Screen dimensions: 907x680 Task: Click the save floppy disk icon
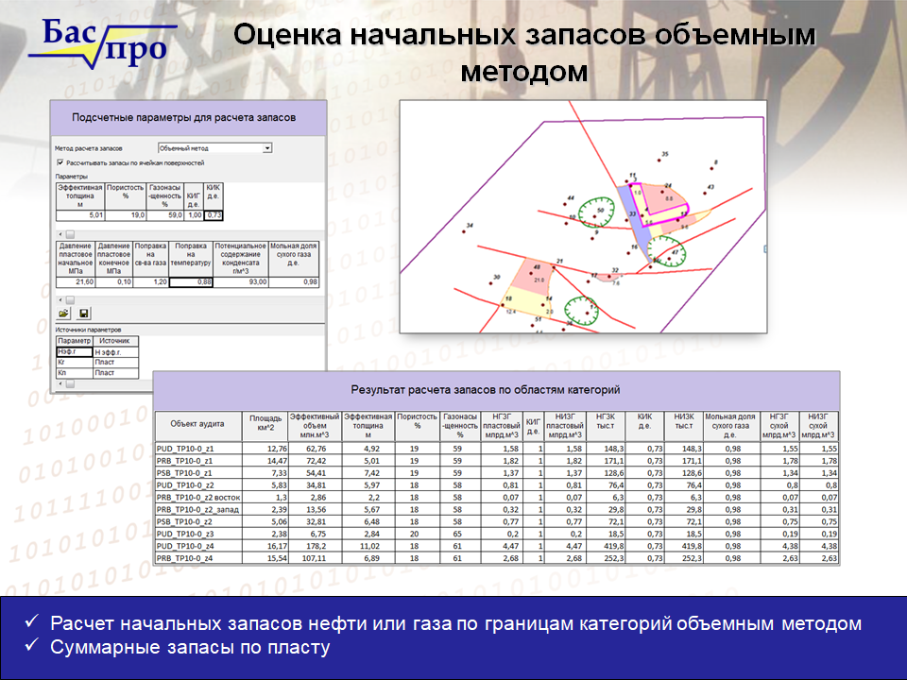coord(84,314)
